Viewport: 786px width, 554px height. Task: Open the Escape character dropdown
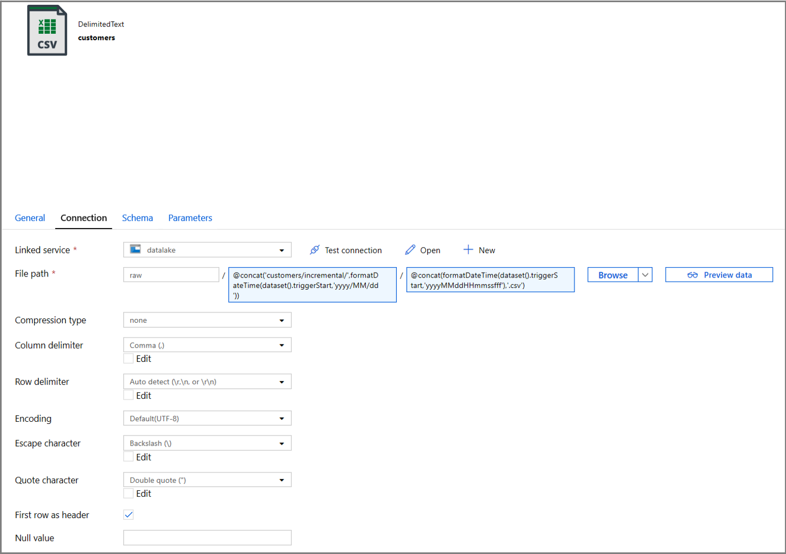tap(282, 443)
